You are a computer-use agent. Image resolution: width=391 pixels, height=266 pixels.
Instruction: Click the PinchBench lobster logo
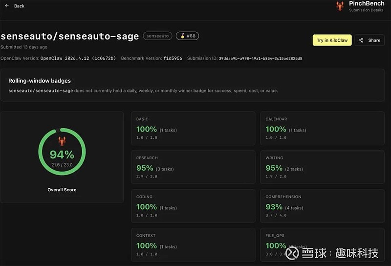tap(340, 6)
